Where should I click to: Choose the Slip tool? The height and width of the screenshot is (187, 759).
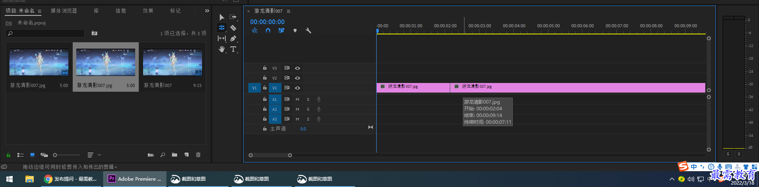(222, 38)
